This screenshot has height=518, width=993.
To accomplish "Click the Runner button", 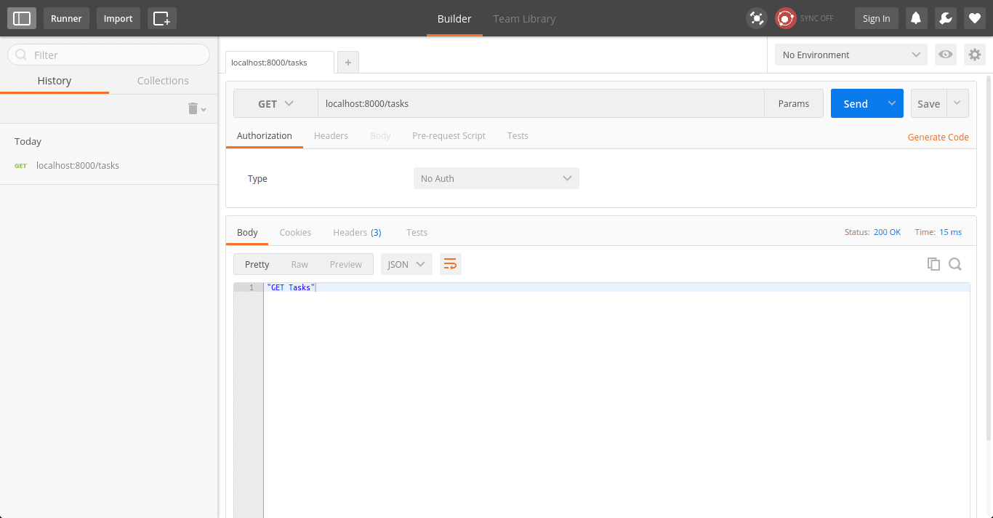I will pyautogui.click(x=66, y=18).
